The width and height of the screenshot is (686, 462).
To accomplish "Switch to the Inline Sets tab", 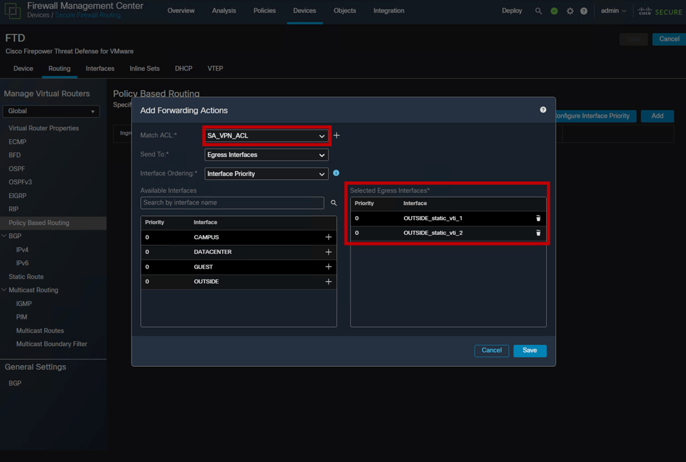I will tap(144, 69).
